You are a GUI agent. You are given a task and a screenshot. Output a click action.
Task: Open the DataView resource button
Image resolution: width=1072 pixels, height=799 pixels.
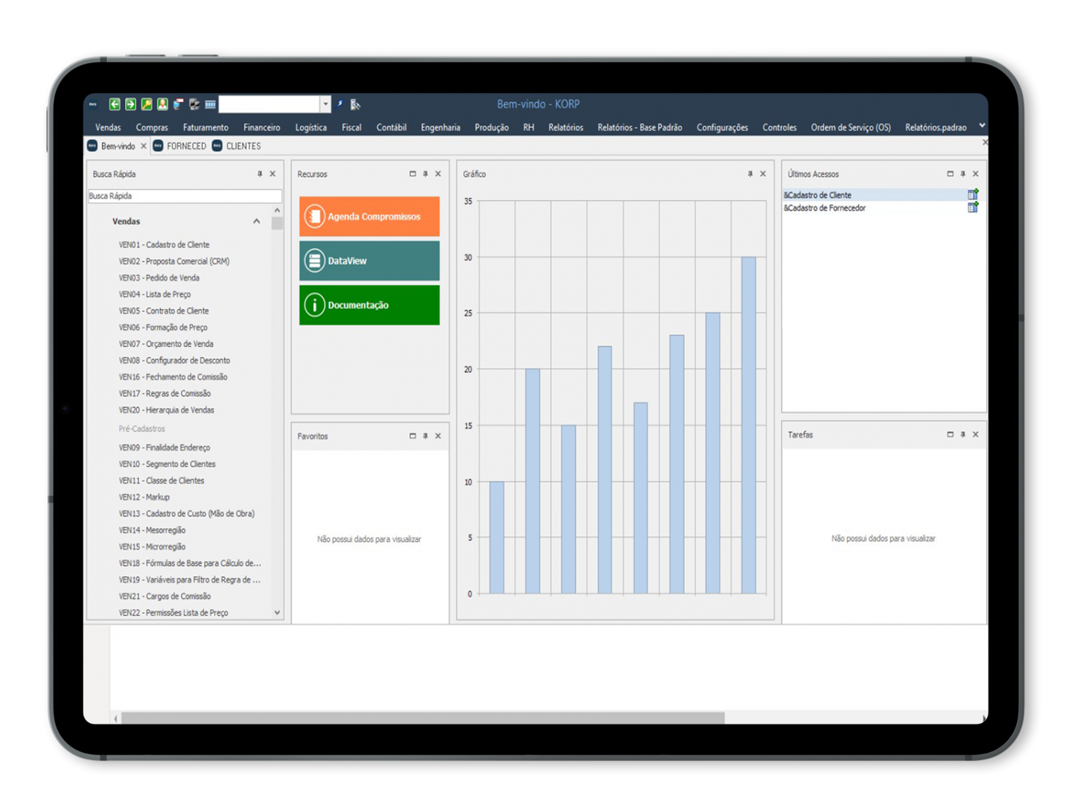pyautogui.click(x=369, y=261)
